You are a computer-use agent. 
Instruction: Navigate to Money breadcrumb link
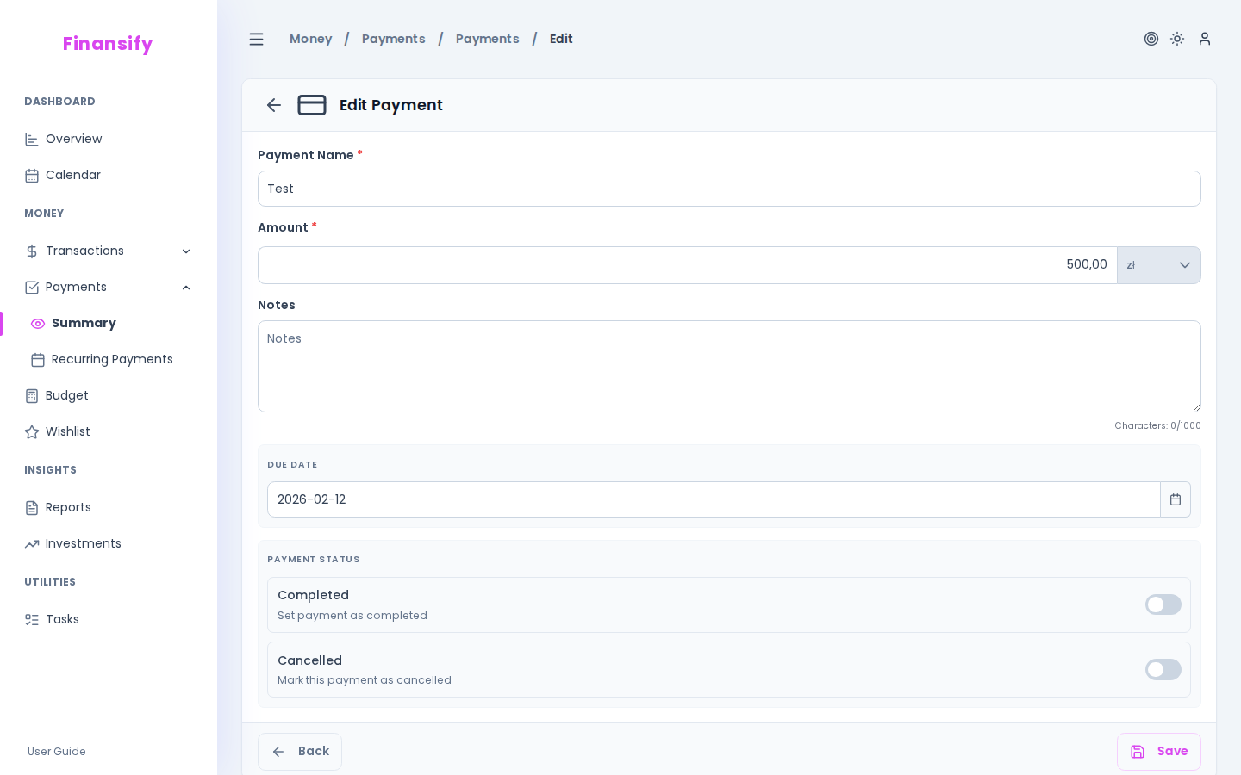click(310, 39)
